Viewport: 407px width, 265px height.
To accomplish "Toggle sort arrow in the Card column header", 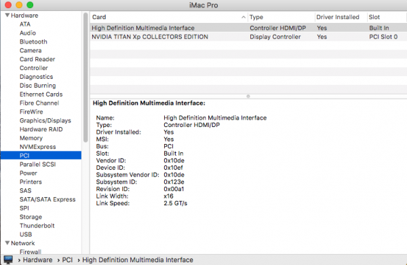I will [x=244, y=17].
